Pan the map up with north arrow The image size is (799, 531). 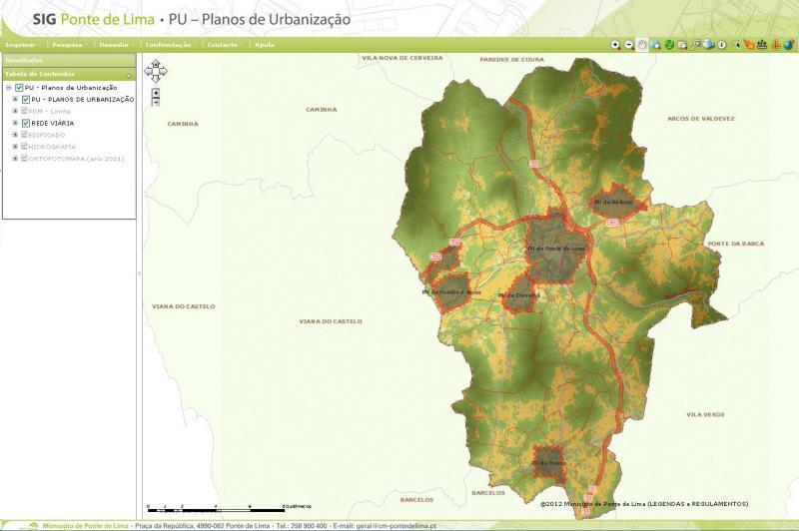(x=155, y=65)
